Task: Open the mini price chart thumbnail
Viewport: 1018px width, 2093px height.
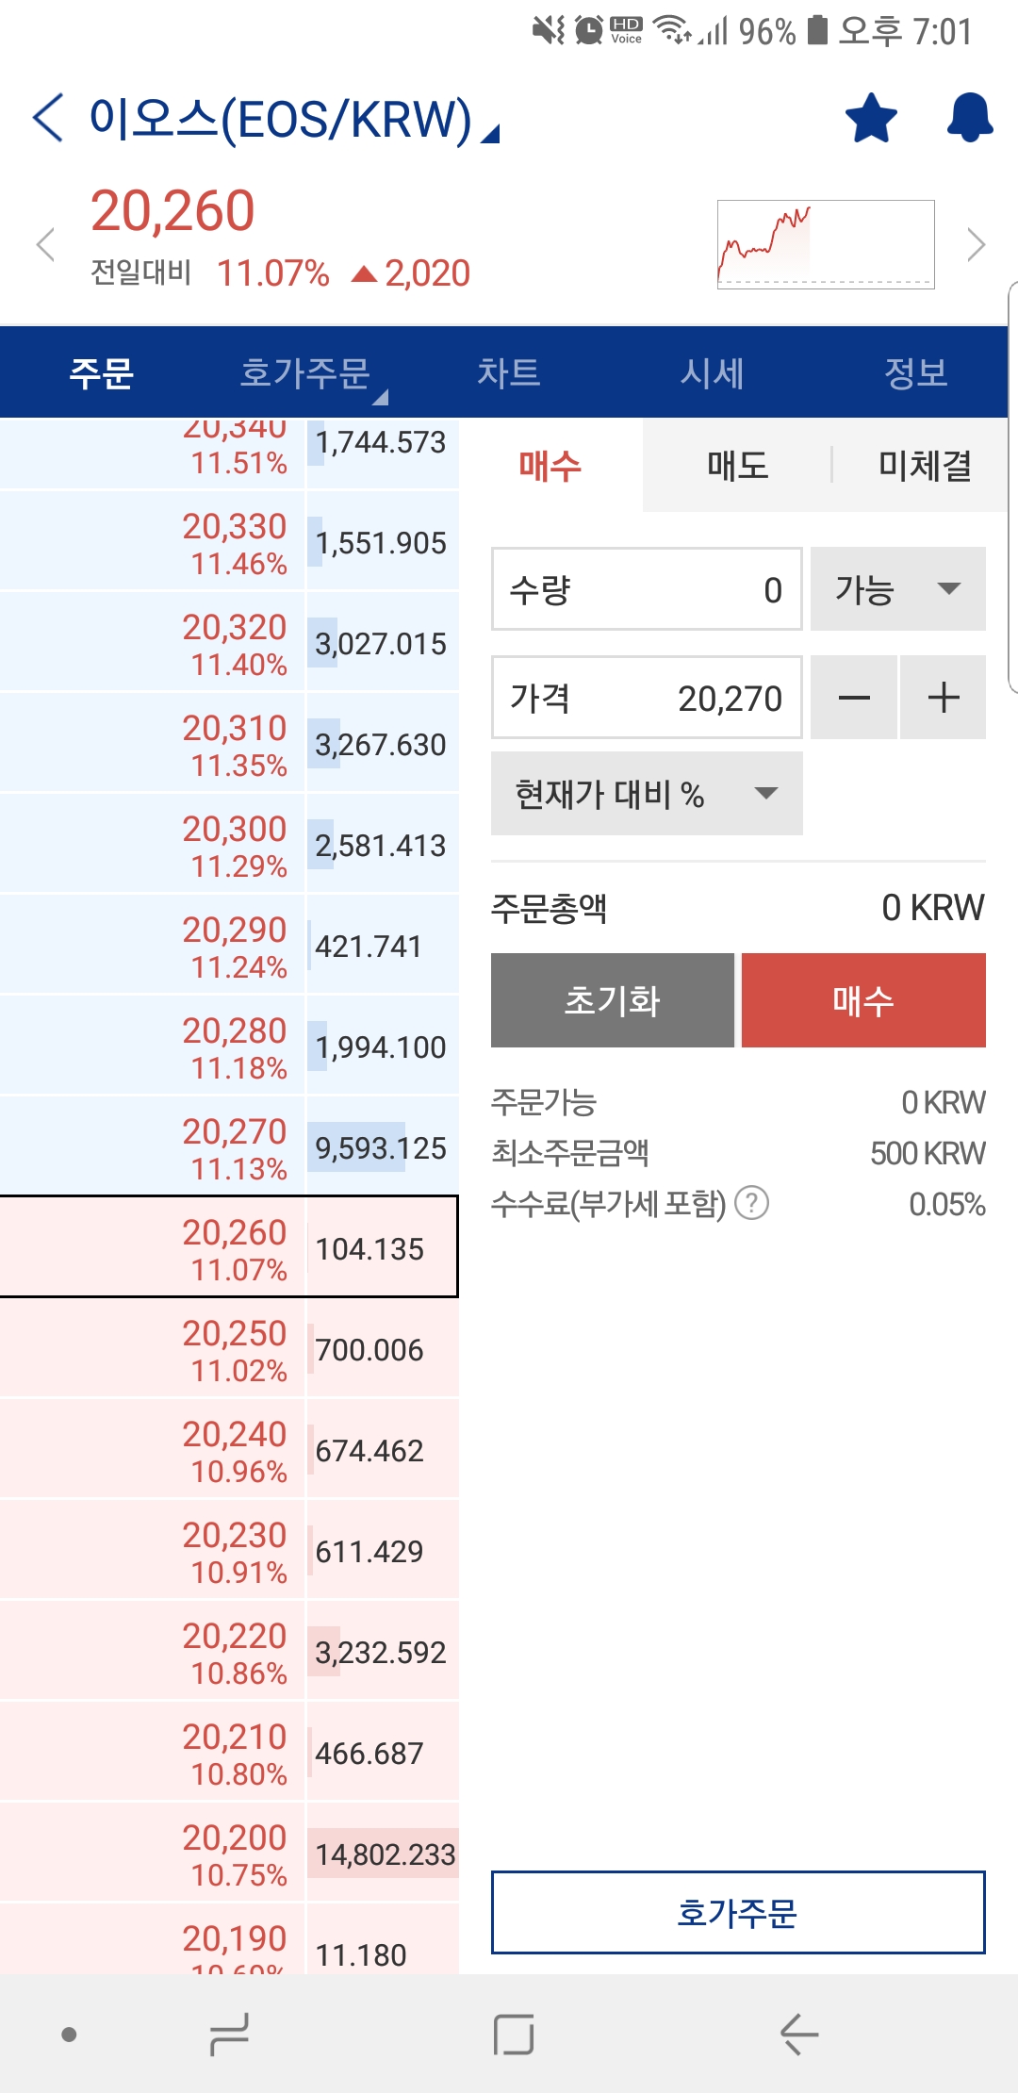Action: 825,244
